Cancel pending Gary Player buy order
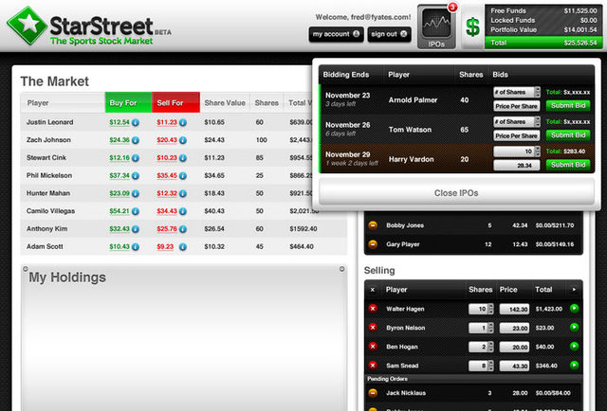 tap(373, 244)
